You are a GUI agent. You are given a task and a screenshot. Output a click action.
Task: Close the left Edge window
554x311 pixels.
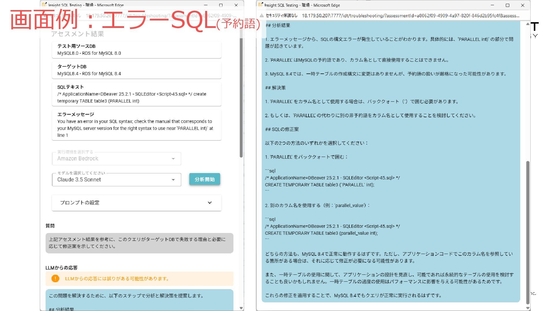236,5
